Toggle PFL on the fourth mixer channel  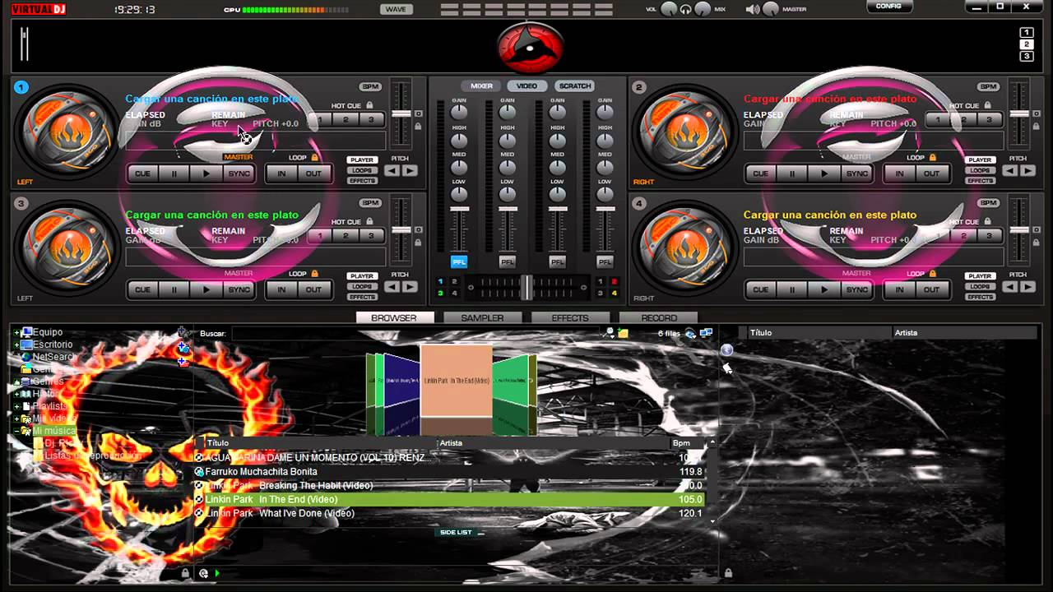pos(605,261)
